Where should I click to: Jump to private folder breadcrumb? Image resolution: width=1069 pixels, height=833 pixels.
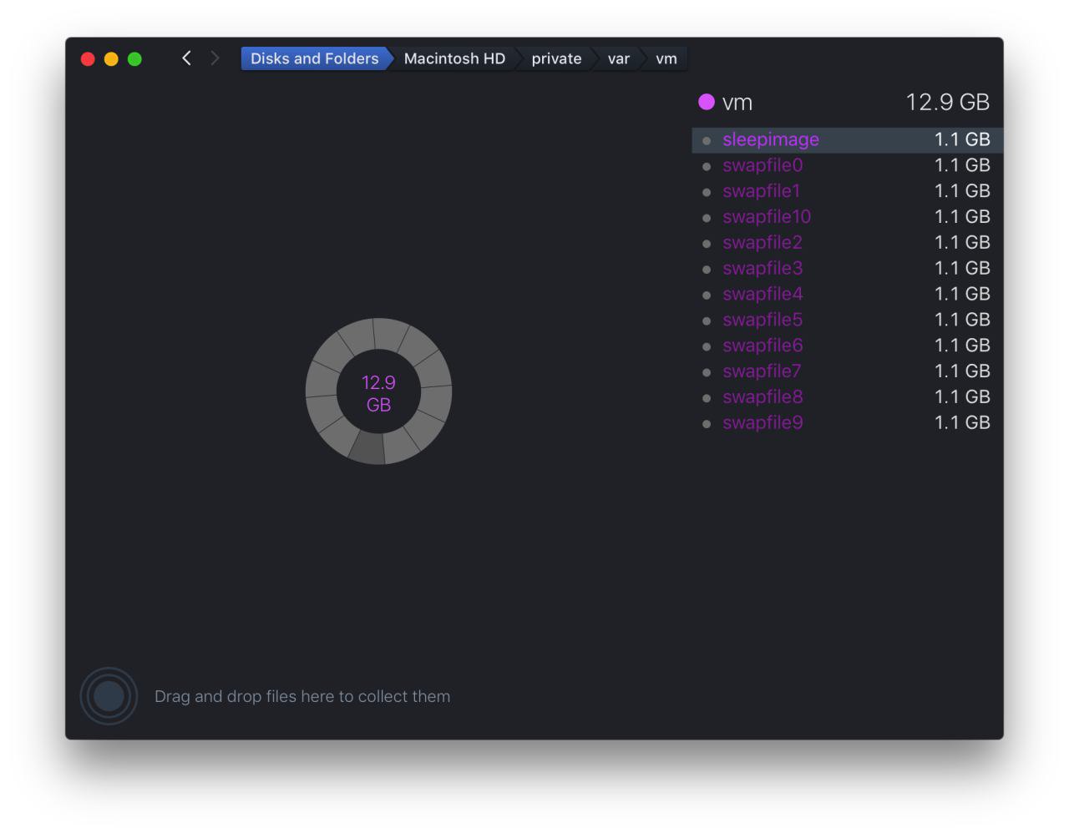click(x=556, y=58)
